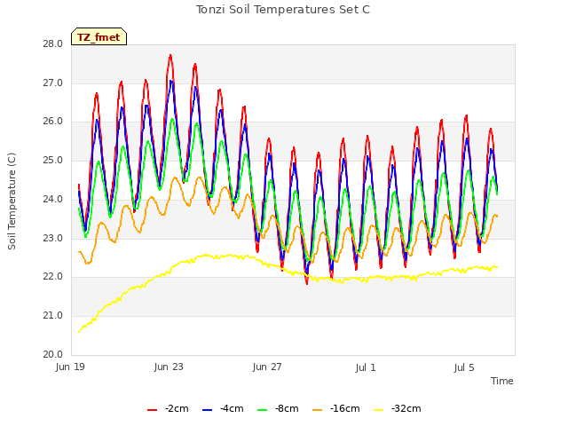Click the 'Jun 27' x-axis tick label
The image size is (568, 426).
point(267,367)
